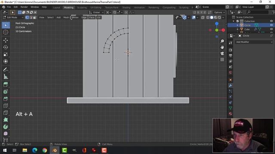Open Global transform orientation dropdown
The width and height of the screenshot is (275, 154).
(96, 12)
